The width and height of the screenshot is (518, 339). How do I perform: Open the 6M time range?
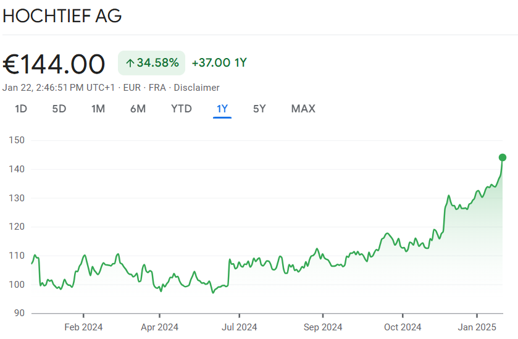pyautogui.click(x=138, y=109)
